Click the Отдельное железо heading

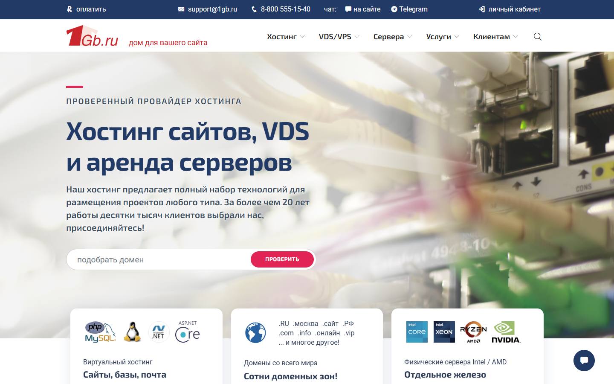(445, 375)
